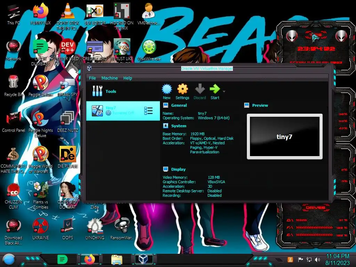Select the Network desktop icon
Image resolution: width=356 pixels, height=267 pixels.
point(14,50)
